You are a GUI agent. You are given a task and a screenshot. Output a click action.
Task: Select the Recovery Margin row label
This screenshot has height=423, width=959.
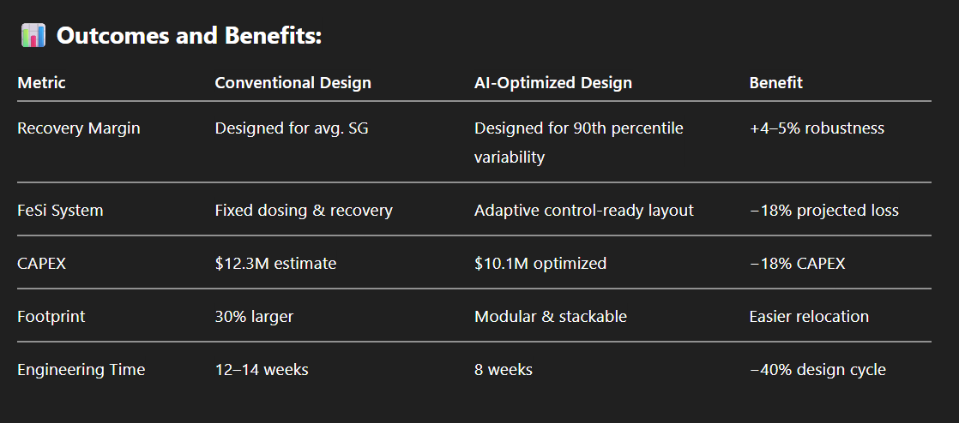tap(78, 128)
